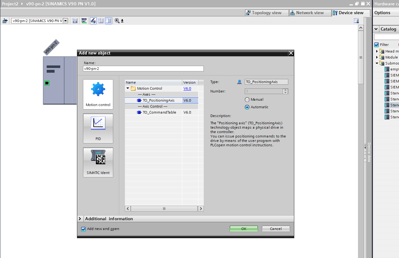Toggle the show module titles eye icon
The width and height of the screenshot is (399, 258).
[93, 21]
